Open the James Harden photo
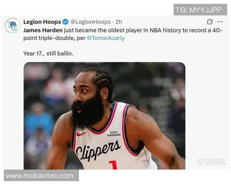The image size is (231, 185). coord(104,116)
